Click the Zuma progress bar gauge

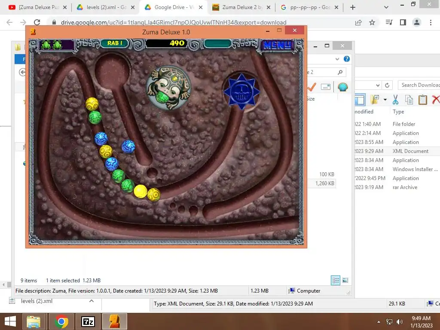click(x=218, y=43)
